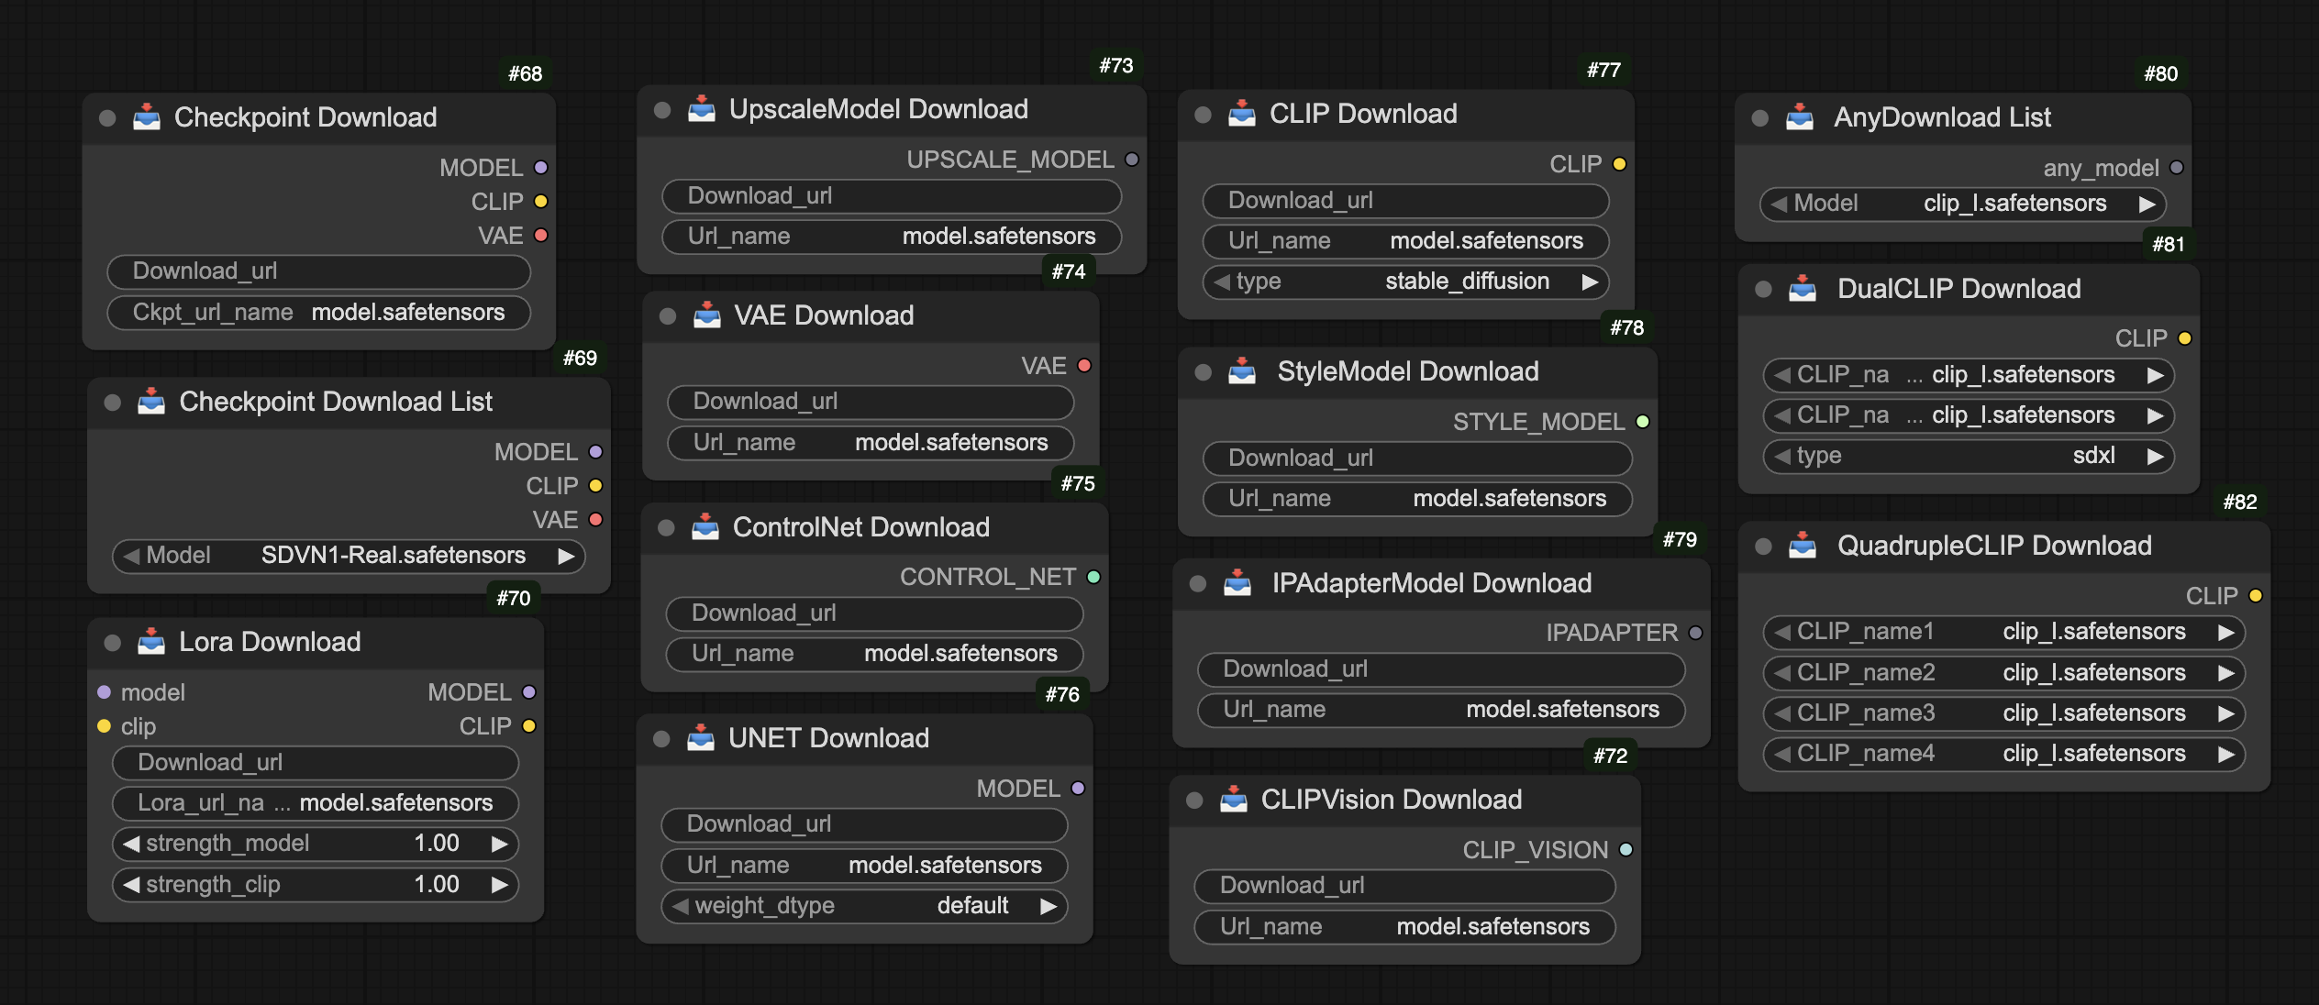Select the UNET Download node title
Screen dimensions: 2319x1005
click(828, 738)
